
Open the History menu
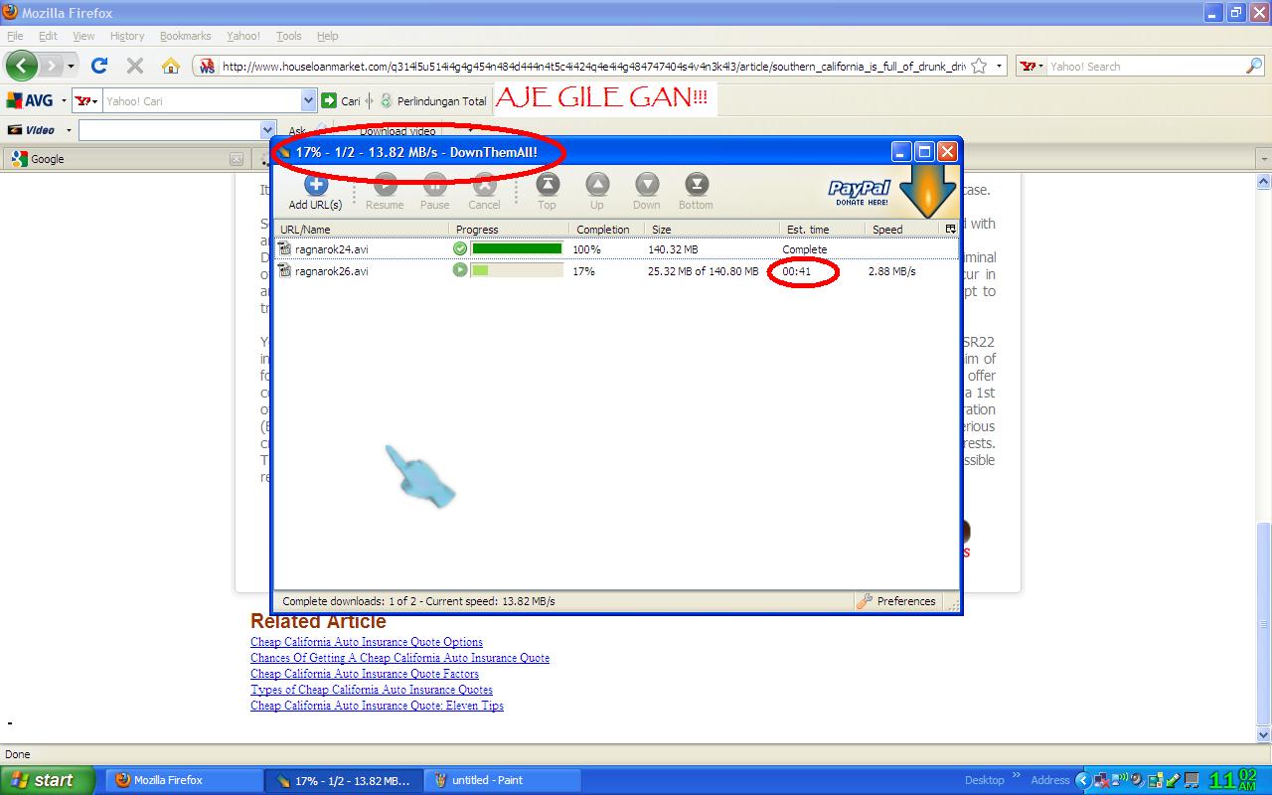pos(127,36)
